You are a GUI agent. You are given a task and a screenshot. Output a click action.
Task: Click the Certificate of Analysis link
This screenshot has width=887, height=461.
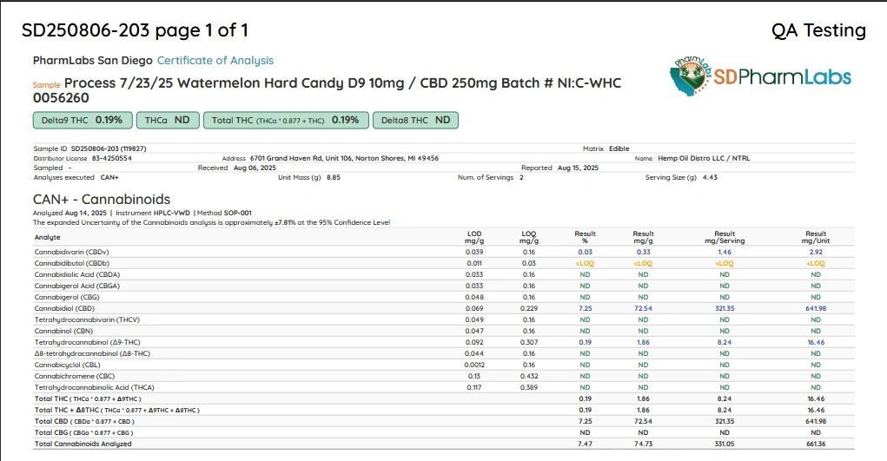point(215,61)
